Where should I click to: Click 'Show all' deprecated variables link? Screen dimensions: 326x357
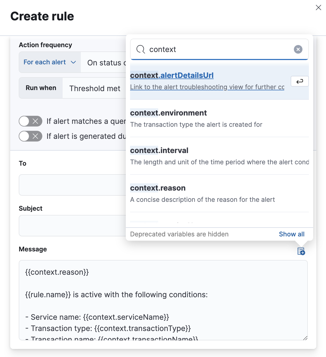pos(291,234)
